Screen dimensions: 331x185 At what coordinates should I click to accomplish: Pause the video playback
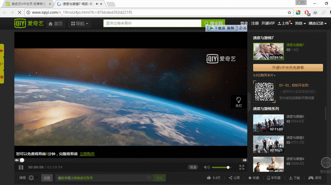click(21, 167)
